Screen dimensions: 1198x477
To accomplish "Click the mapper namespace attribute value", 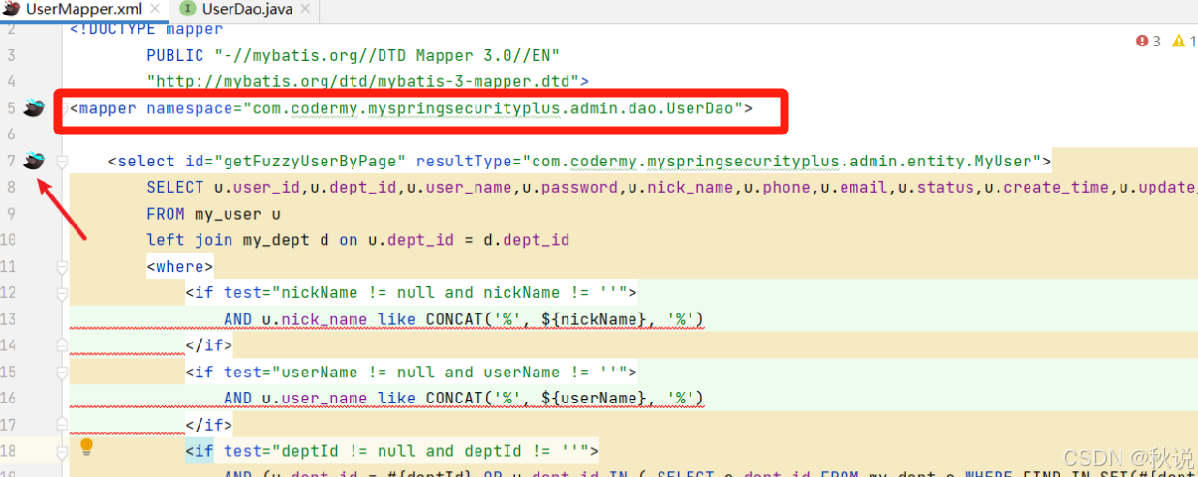I will click(493, 108).
